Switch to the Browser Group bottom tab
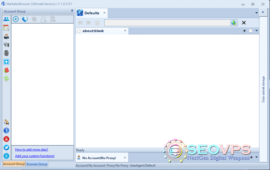The image size is (270, 170). [x=37, y=164]
